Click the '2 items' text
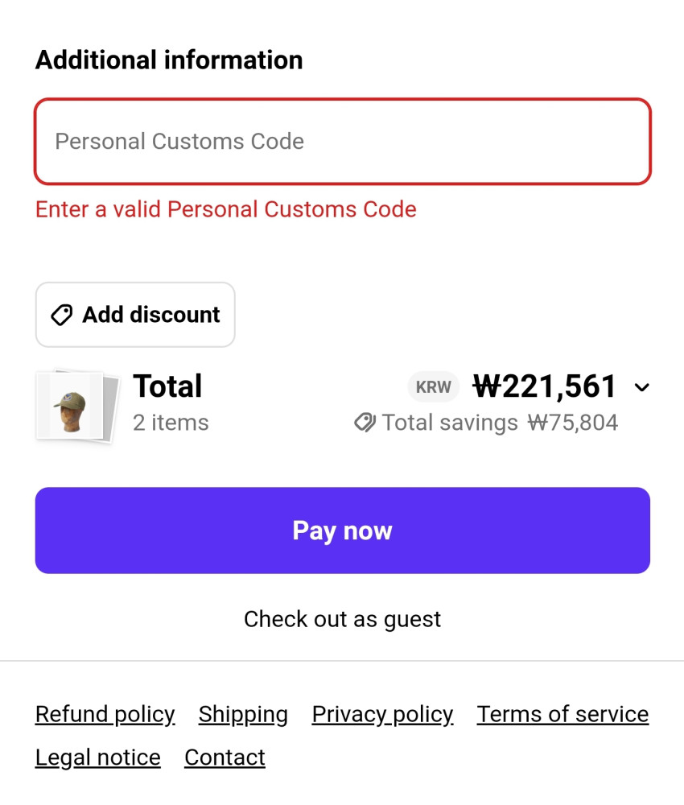684x805 pixels. coord(171,423)
